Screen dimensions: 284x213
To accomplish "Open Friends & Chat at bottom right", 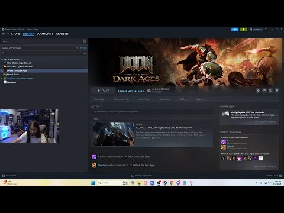I will pyautogui.click(x=273, y=176).
